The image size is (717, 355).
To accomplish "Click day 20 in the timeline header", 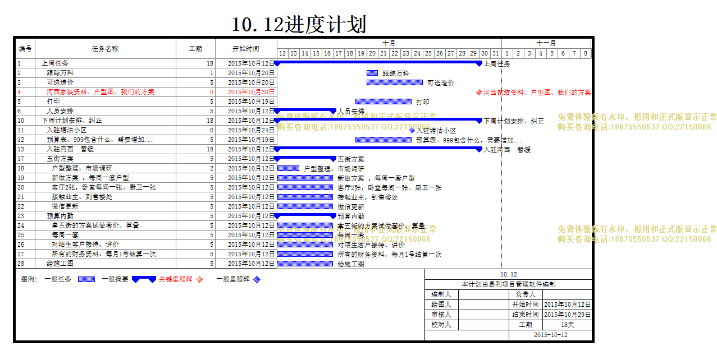I will pyautogui.click(x=372, y=53).
